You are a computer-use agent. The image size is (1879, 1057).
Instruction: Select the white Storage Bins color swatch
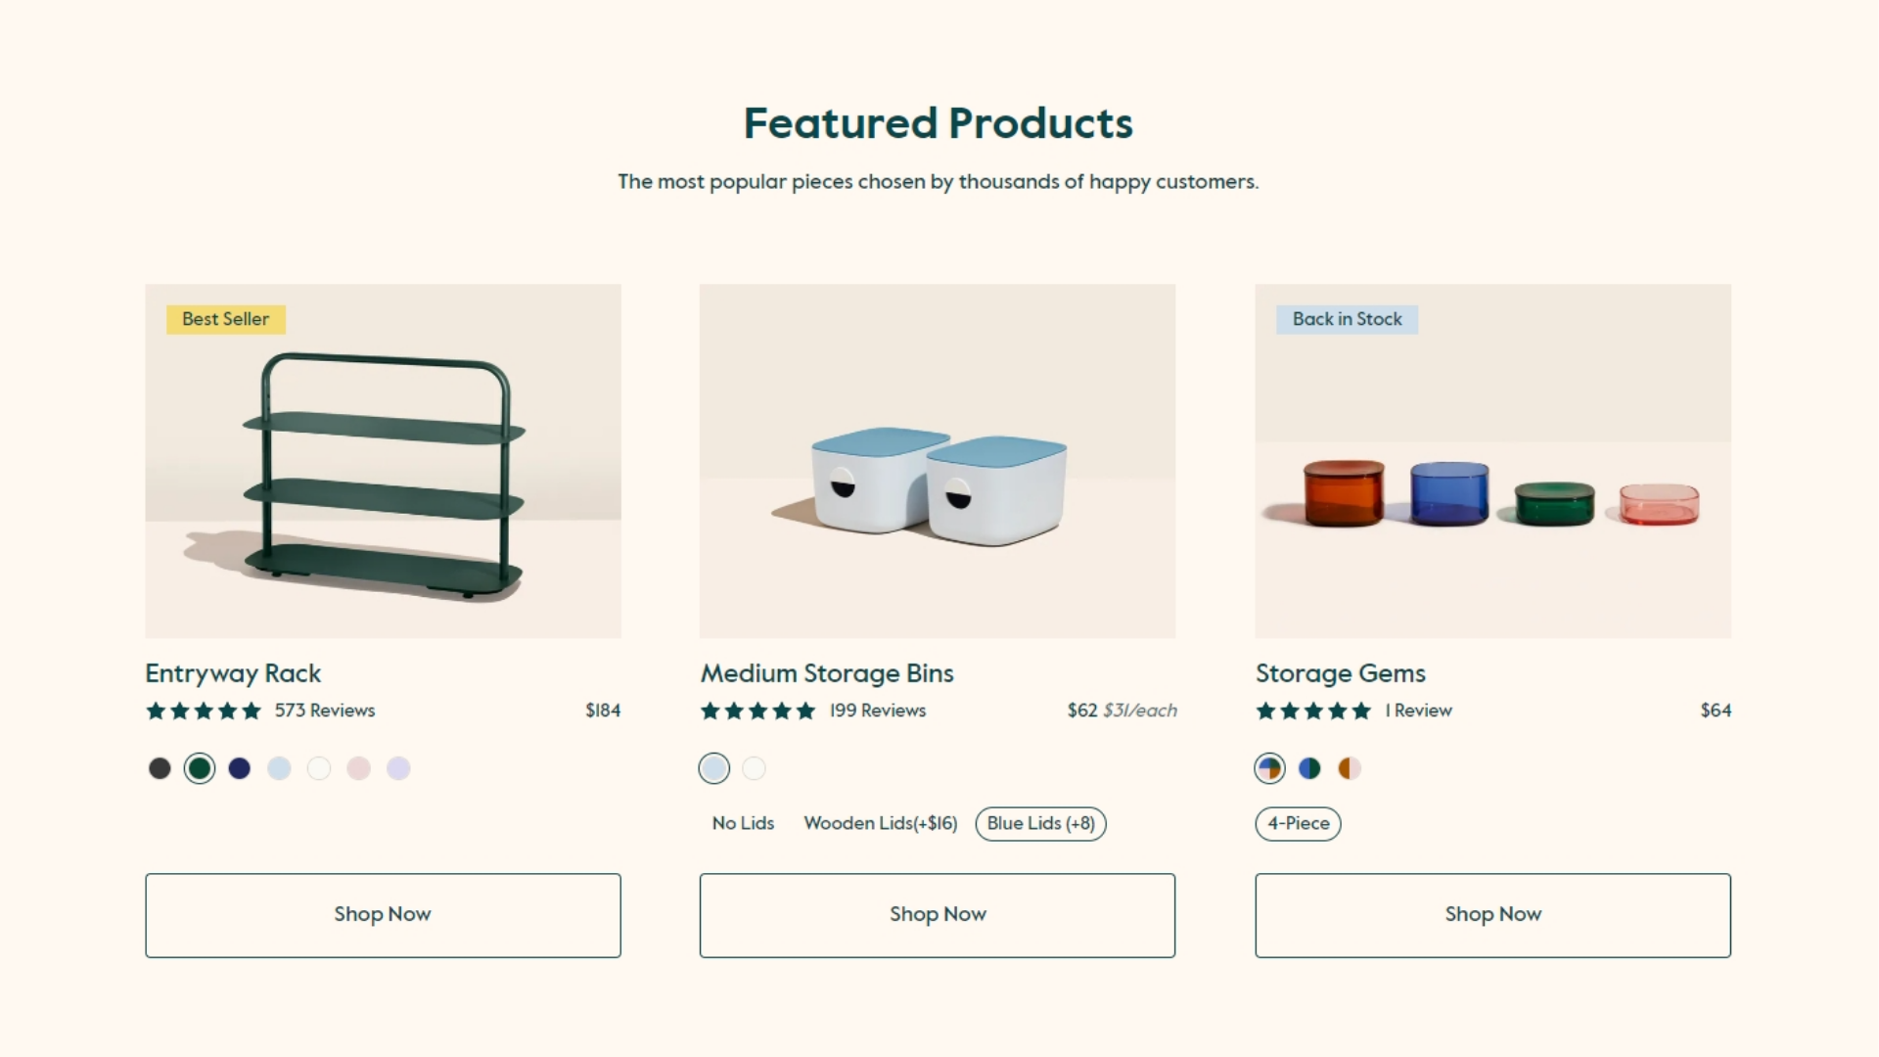pos(754,769)
